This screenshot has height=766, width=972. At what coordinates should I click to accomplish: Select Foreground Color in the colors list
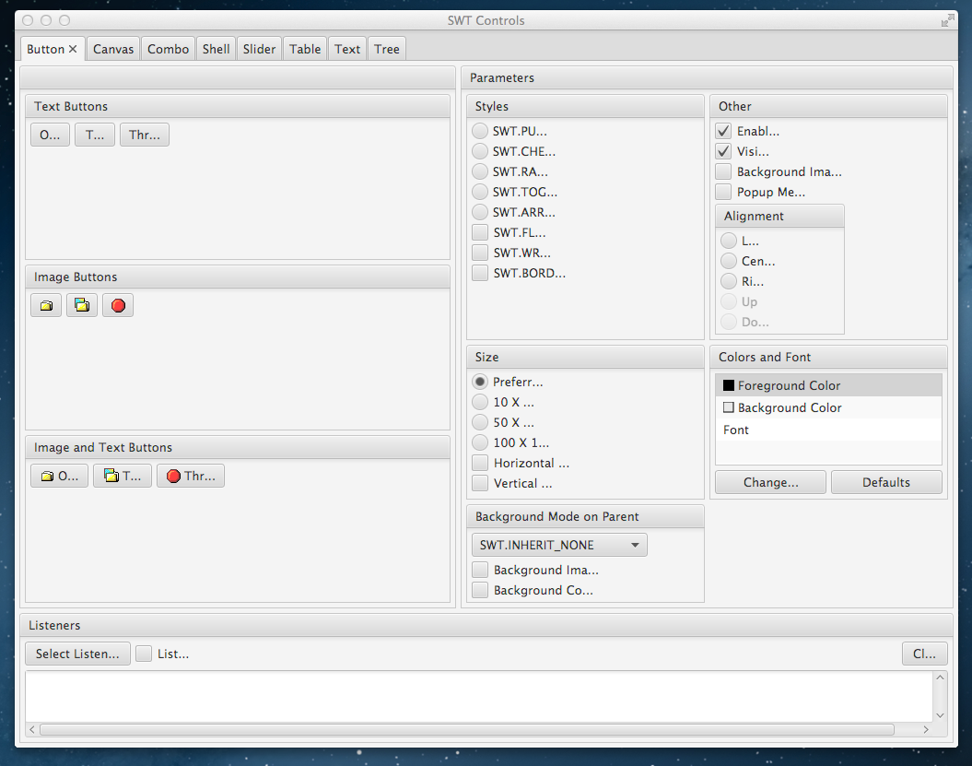pos(789,385)
